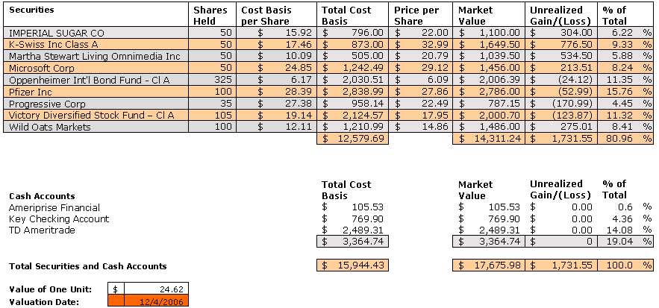Click the Cash Accounts section label
The image size is (659, 308).
pyautogui.click(x=42, y=196)
